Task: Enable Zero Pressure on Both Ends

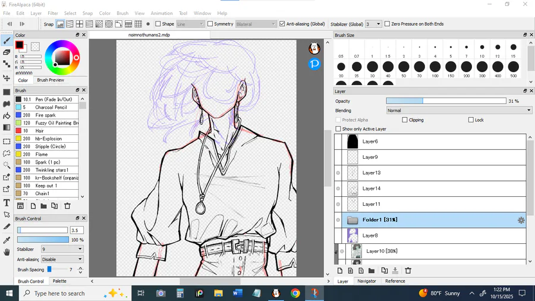Action: click(x=387, y=24)
